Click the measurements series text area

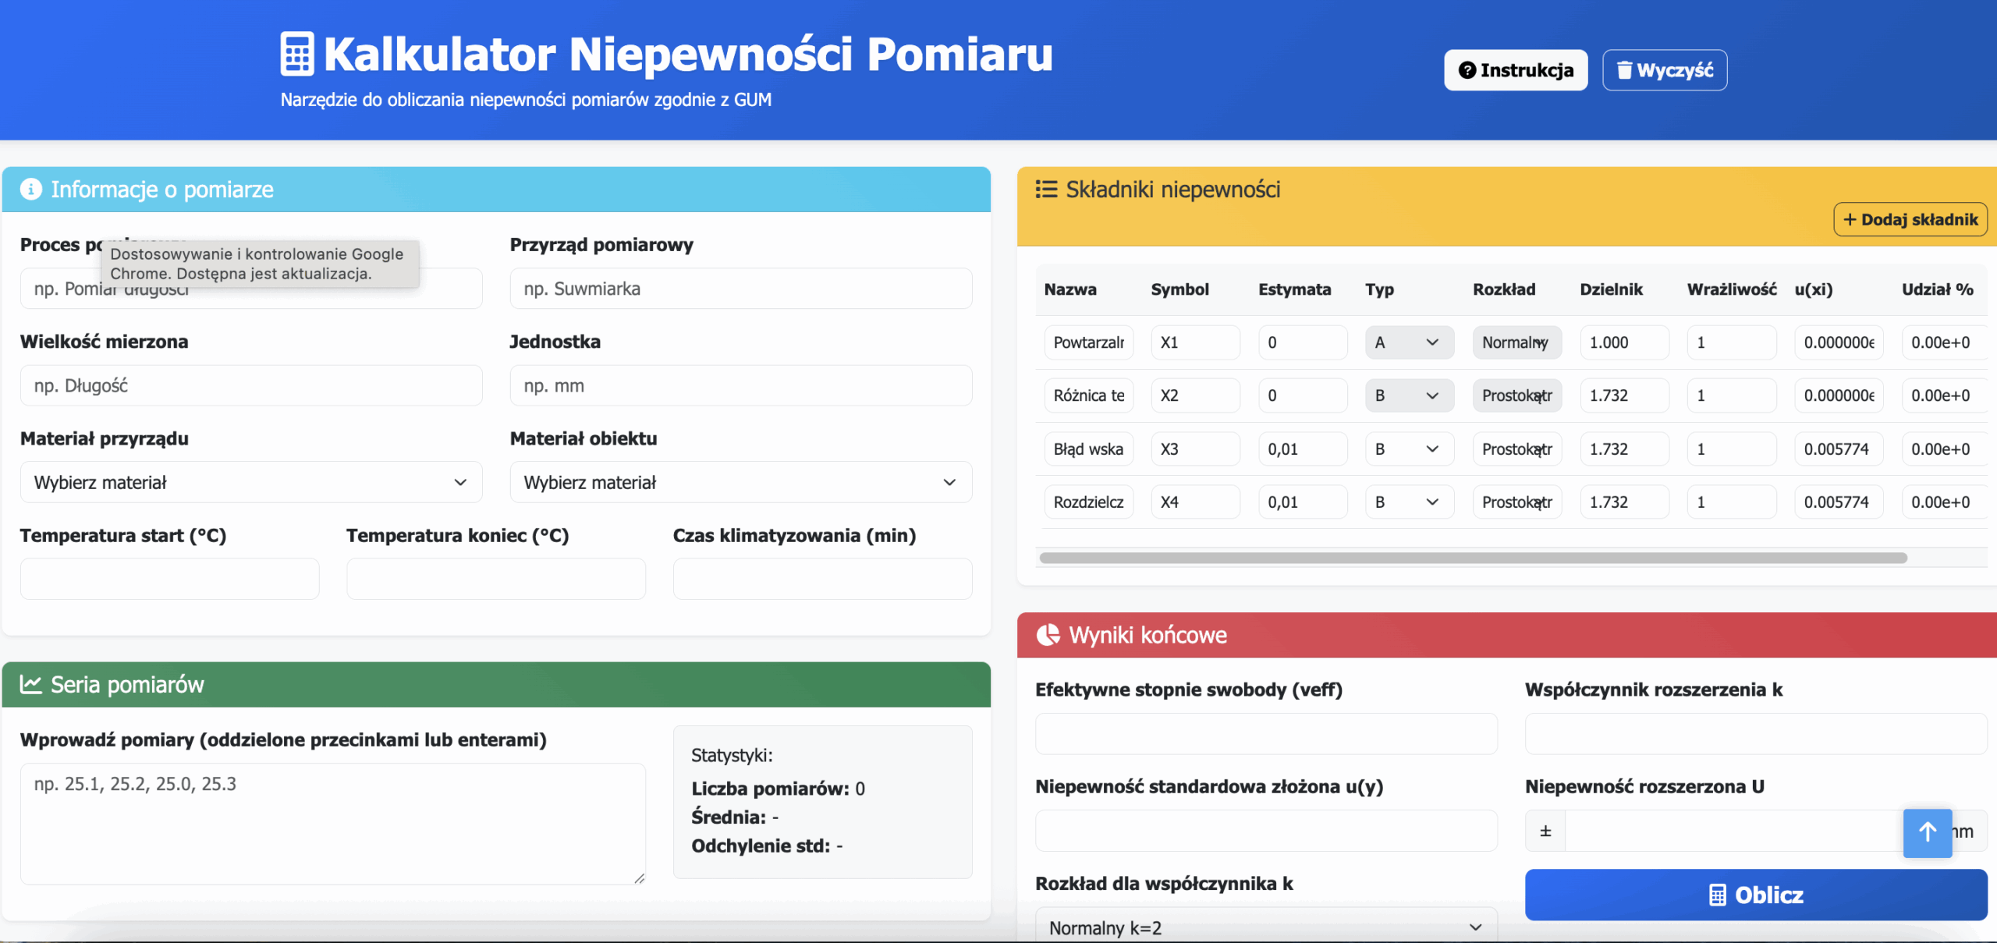(x=332, y=823)
